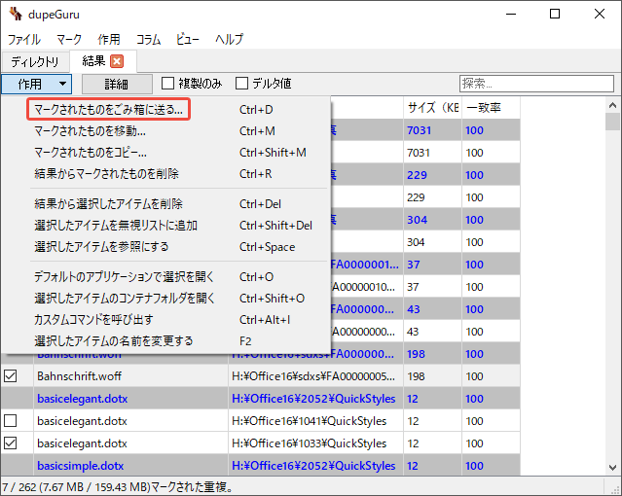Maximize the dupeGuru window
Image resolution: width=622 pixels, height=496 pixels.
tap(555, 14)
